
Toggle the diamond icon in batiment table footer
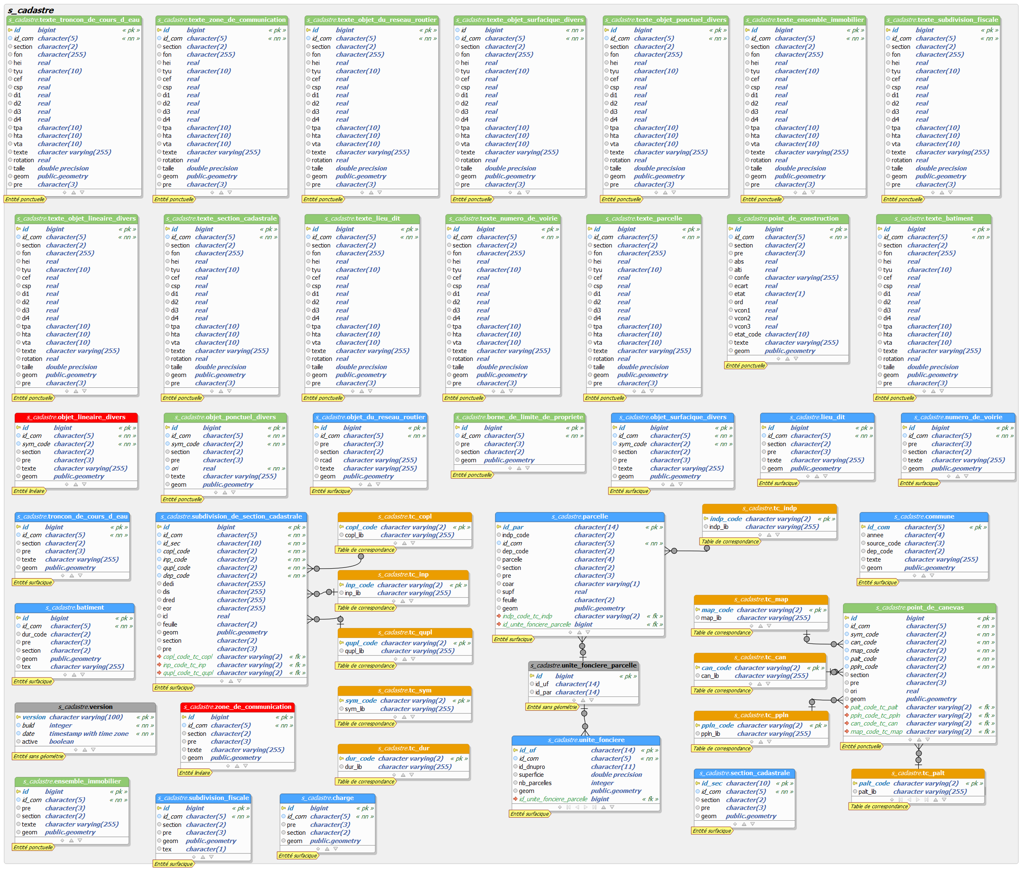pyautogui.click(x=65, y=674)
